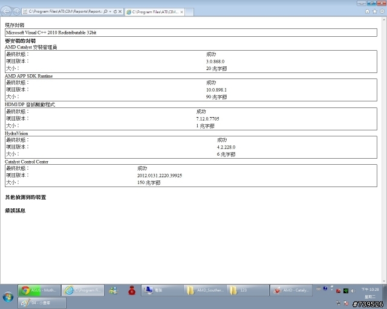Viewport: 387px width, 309px height.
Task: Select the 錯誤訊息 heading
Action: point(15,211)
